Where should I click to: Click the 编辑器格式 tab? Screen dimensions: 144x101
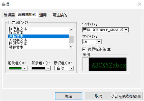tap(27, 15)
